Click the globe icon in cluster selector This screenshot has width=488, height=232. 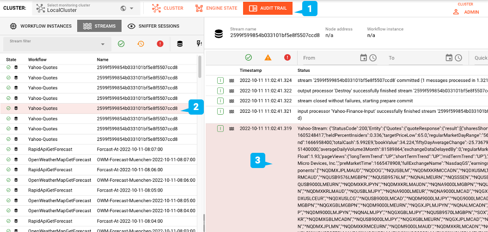[x=123, y=8]
